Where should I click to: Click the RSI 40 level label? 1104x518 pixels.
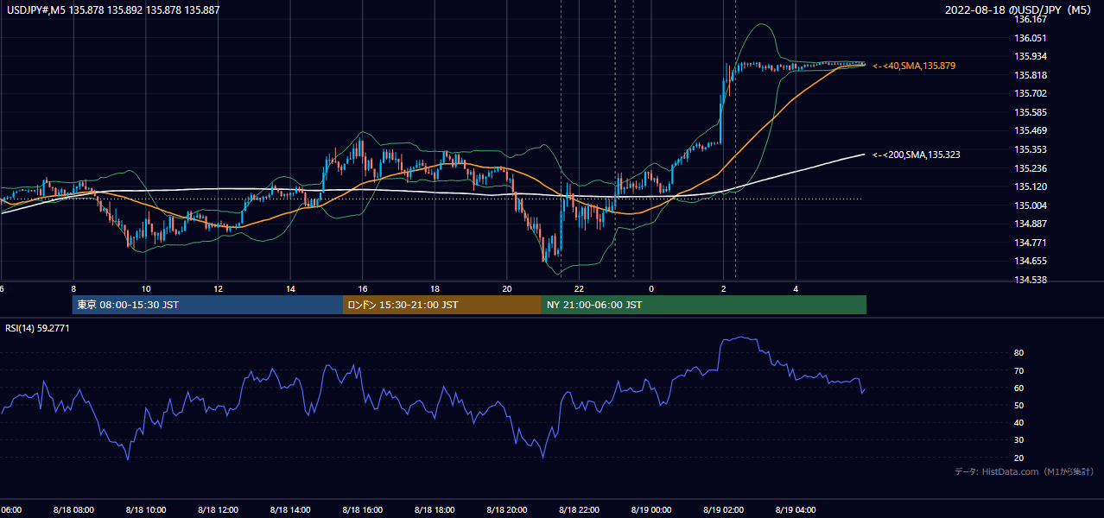1018,423
